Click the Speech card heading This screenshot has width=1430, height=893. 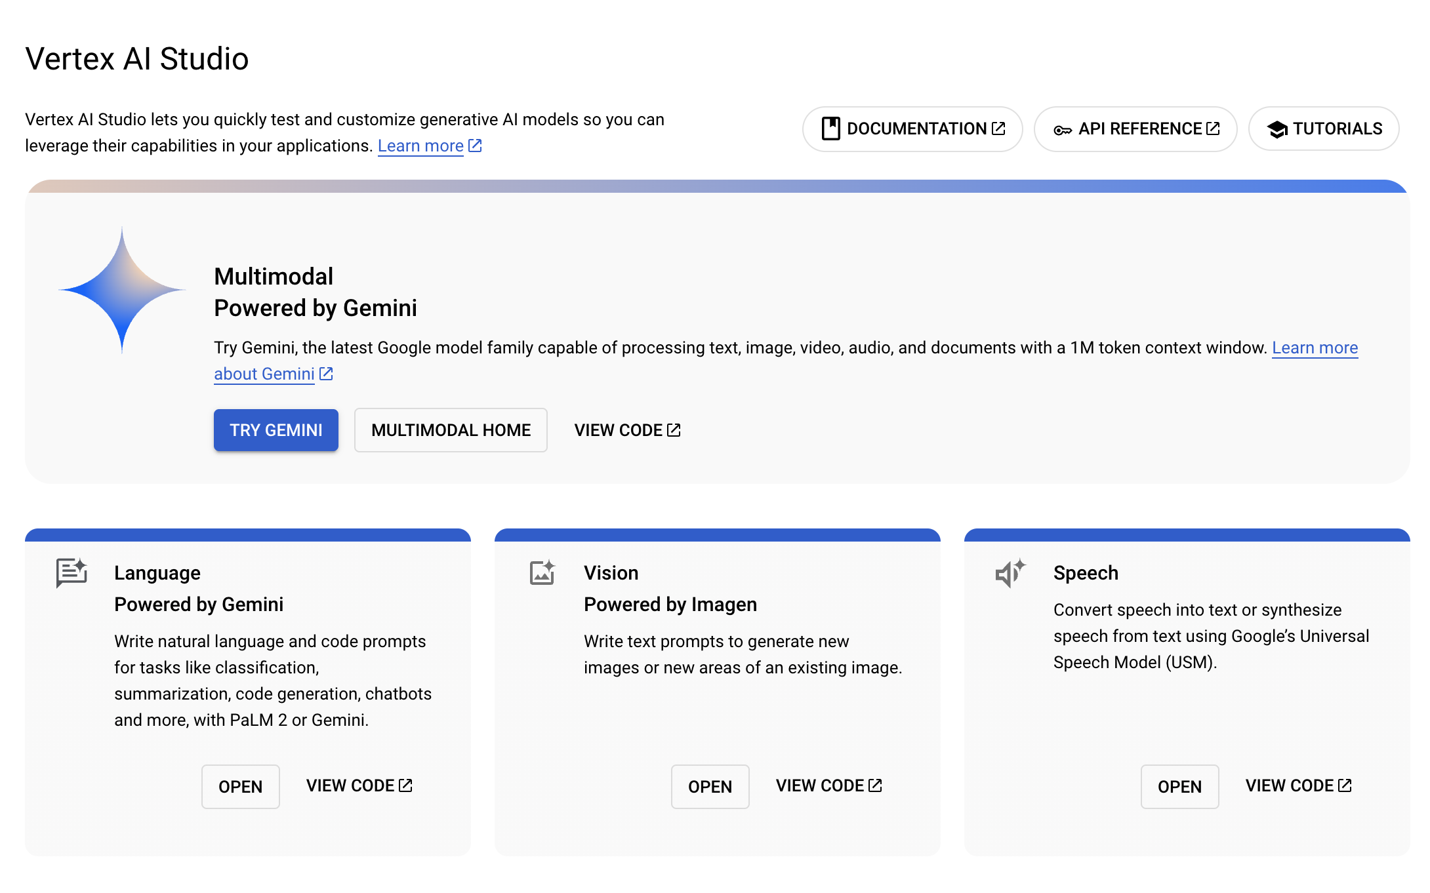click(x=1086, y=573)
